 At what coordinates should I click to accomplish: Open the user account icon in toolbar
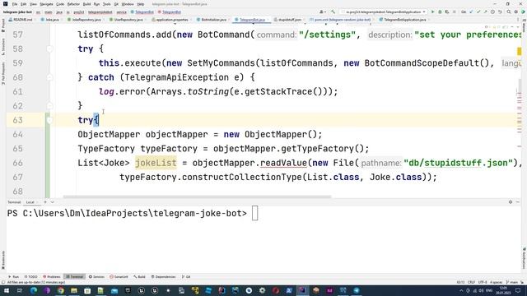322,12
